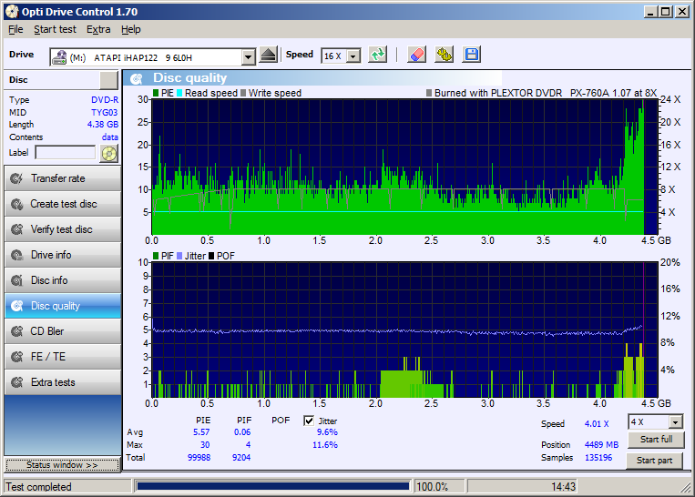Open the Extra tests page

(63, 382)
